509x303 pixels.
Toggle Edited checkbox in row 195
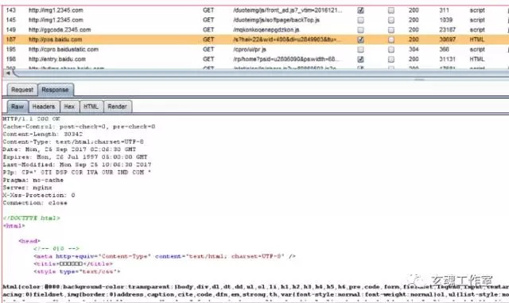(391, 49)
